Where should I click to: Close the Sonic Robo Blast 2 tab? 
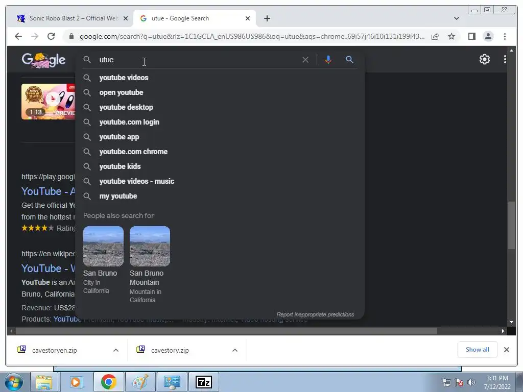[x=126, y=18]
